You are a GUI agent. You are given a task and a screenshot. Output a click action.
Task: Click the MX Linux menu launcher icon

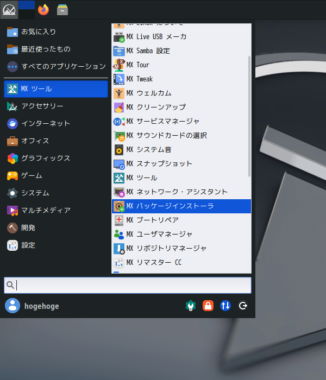[x=9, y=9]
